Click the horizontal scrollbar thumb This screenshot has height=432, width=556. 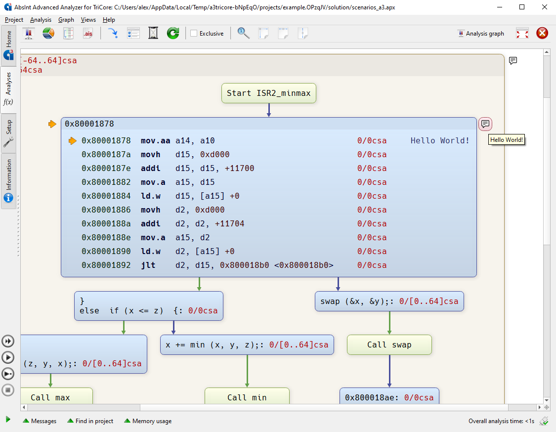click(324, 407)
